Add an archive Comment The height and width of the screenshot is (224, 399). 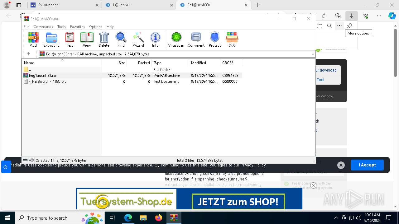point(196,40)
